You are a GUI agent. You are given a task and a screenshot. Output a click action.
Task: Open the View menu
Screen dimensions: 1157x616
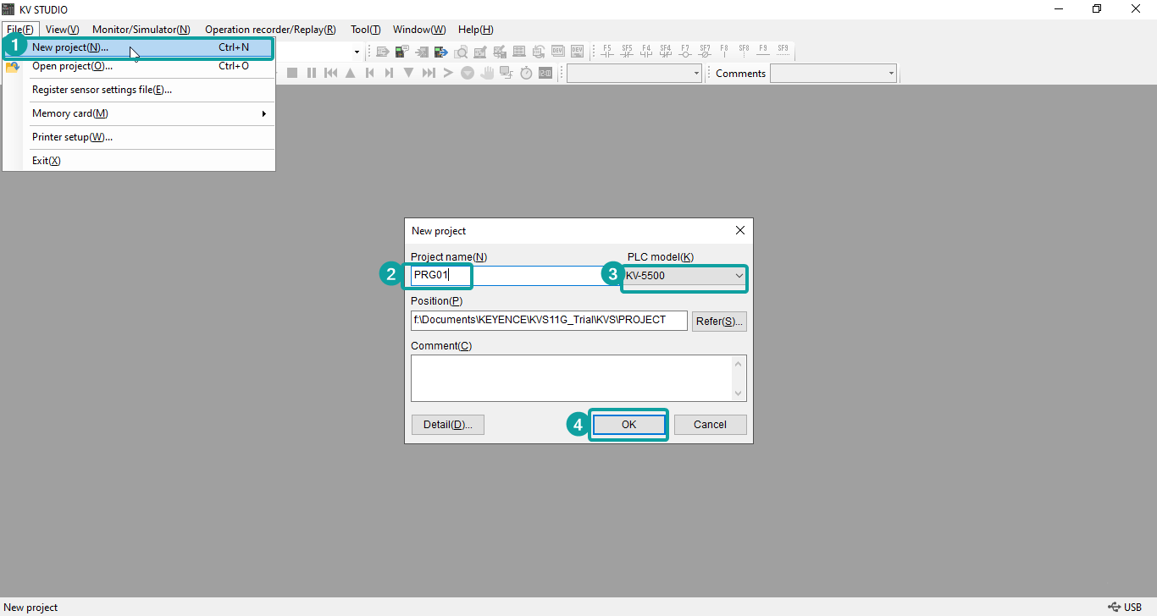[62, 29]
